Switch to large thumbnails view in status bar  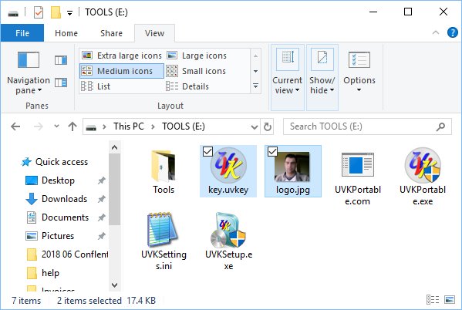[450, 300]
